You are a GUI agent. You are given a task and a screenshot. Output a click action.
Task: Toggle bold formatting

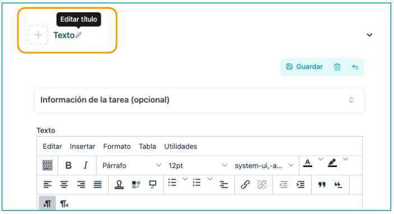coord(68,165)
